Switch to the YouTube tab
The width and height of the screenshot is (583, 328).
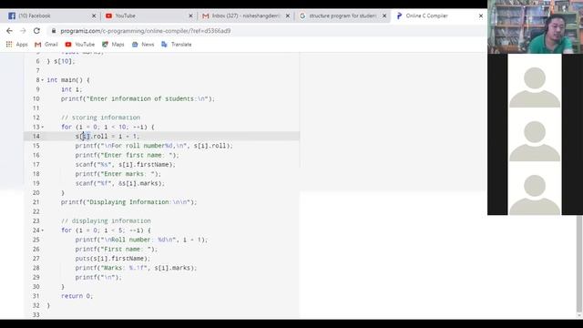click(148, 16)
